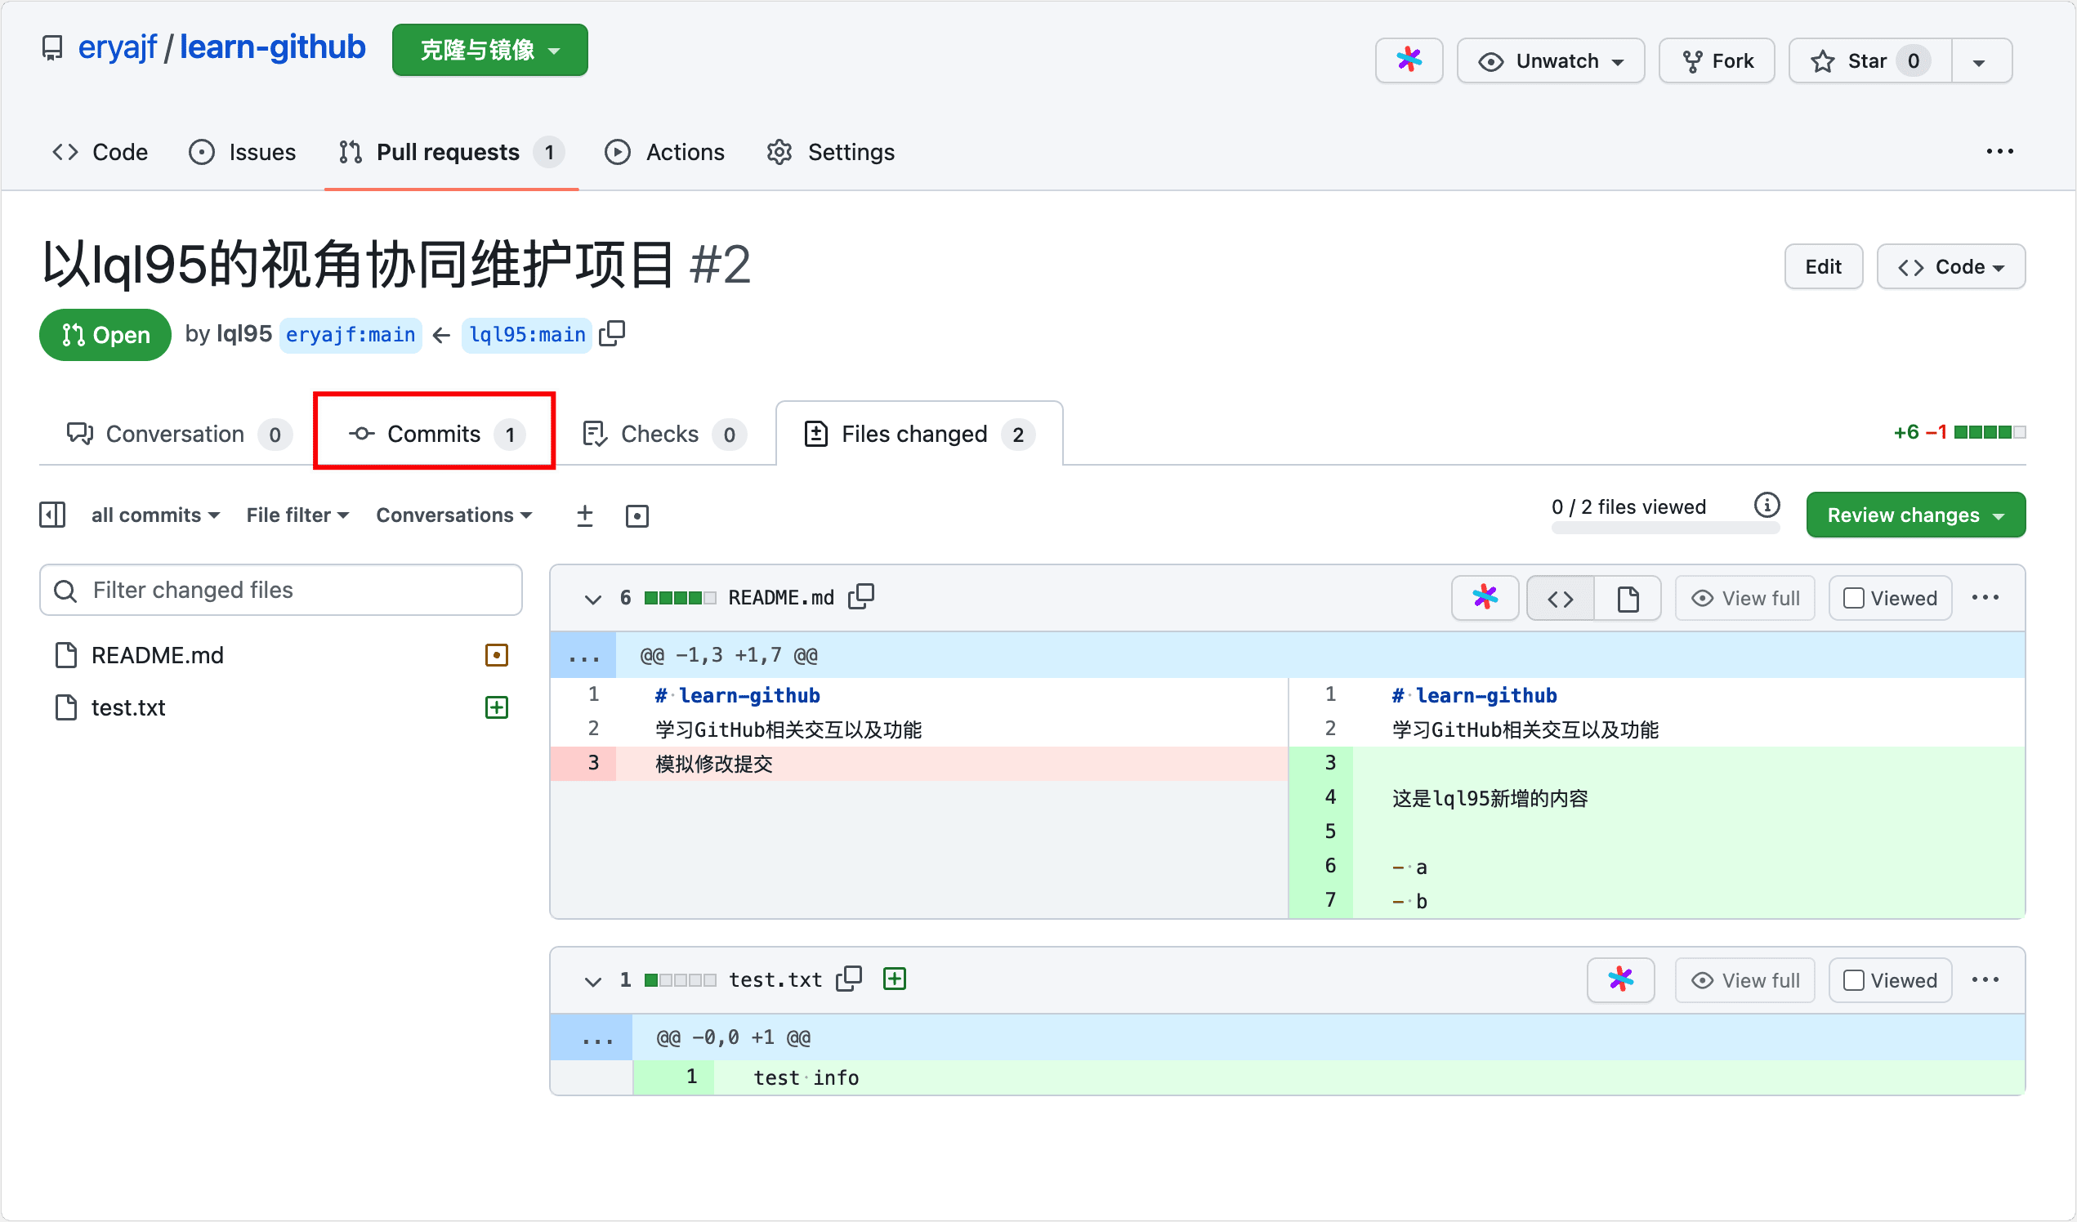
Task: Select the Pull requests tab
Action: [451, 152]
